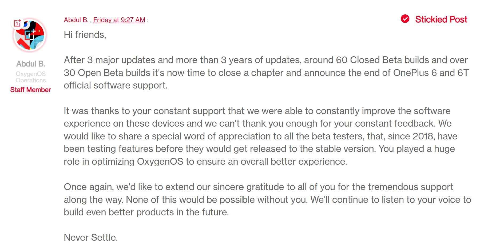Open the author name link in post header

76,20
